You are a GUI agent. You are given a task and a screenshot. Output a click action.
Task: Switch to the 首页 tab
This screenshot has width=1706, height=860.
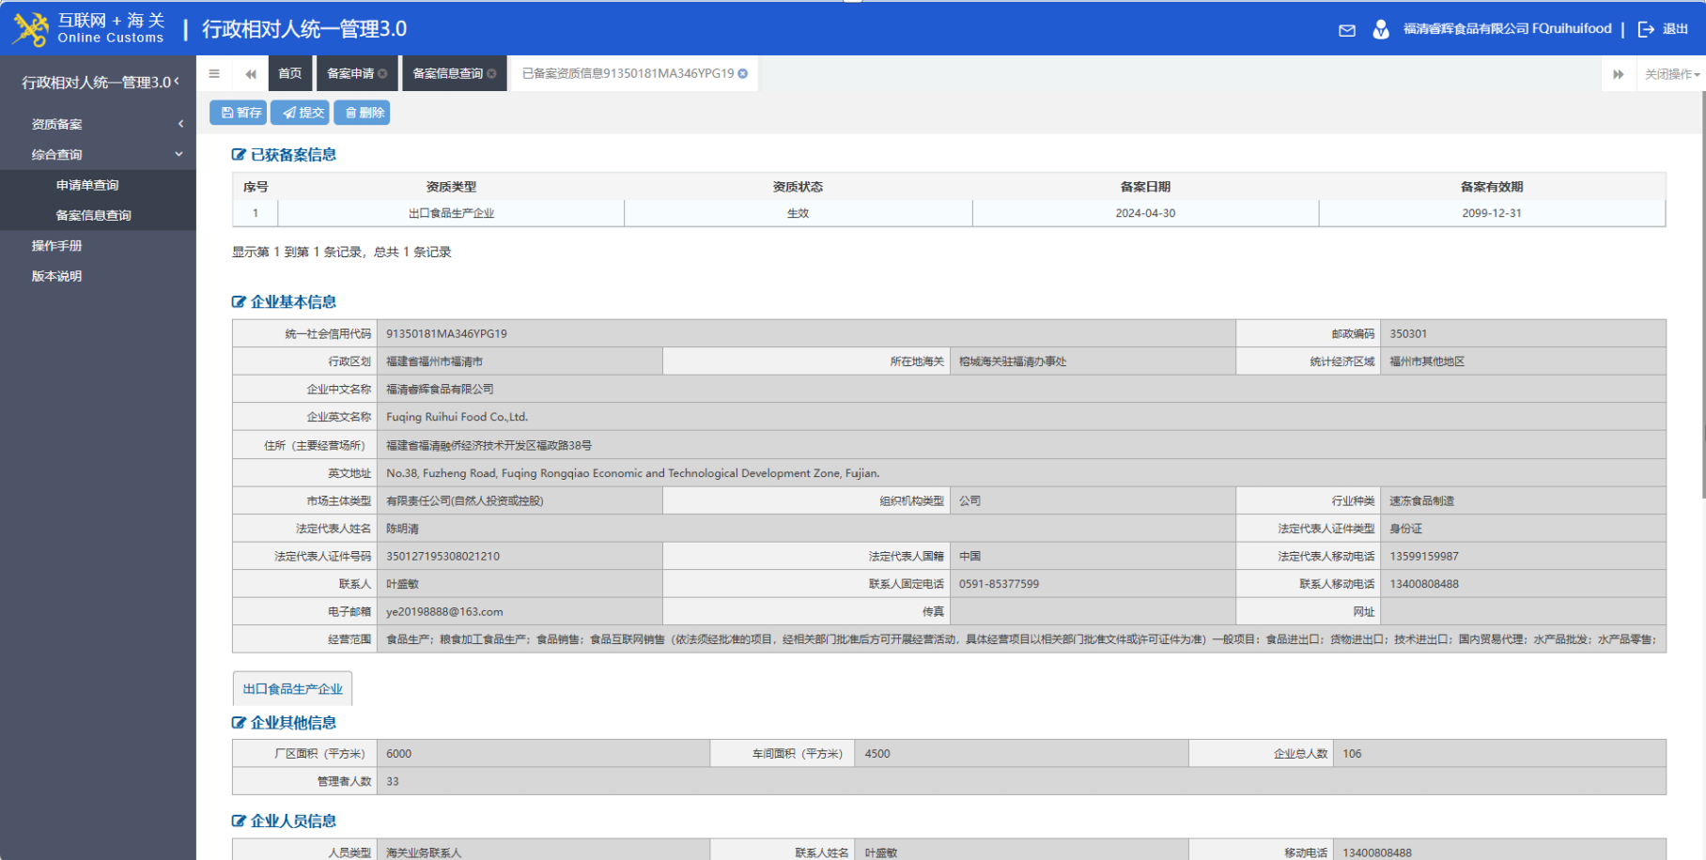pyautogui.click(x=290, y=73)
